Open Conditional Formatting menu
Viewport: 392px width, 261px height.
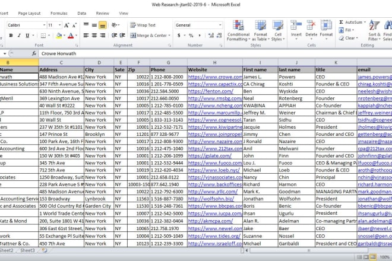pyautogui.click(x=238, y=30)
